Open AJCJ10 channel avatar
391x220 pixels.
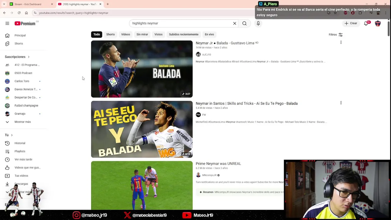pos(198,54)
